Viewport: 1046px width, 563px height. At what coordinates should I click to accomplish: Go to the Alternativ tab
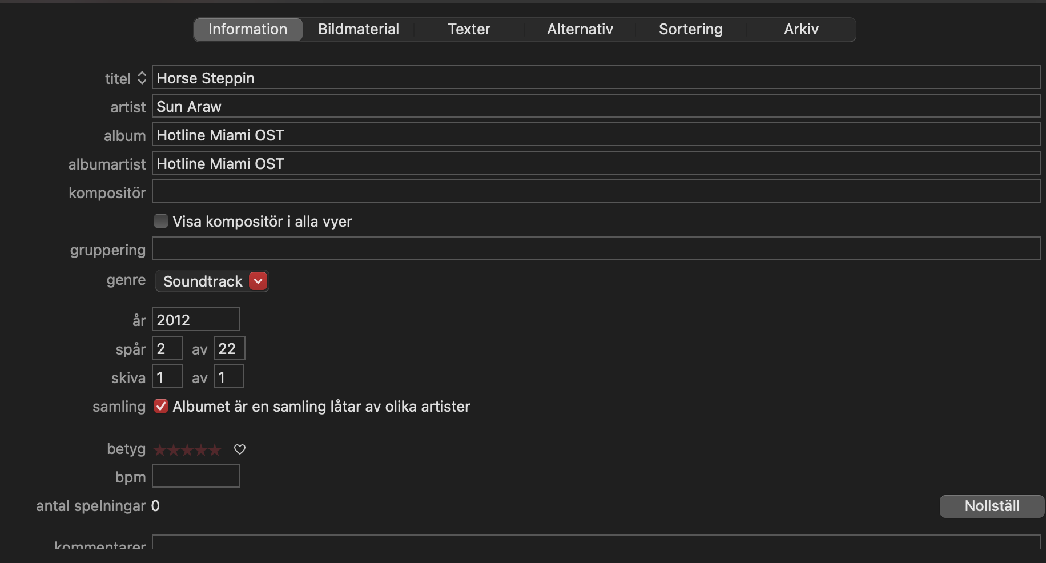580,29
